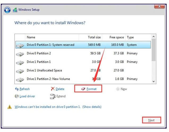Click drive icon for Drive 1 Partition 1
The image size is (169, 132).
coord(20,63)
